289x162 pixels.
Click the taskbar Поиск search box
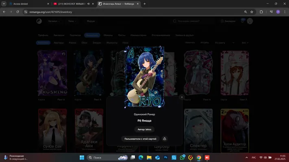(107, 158)
